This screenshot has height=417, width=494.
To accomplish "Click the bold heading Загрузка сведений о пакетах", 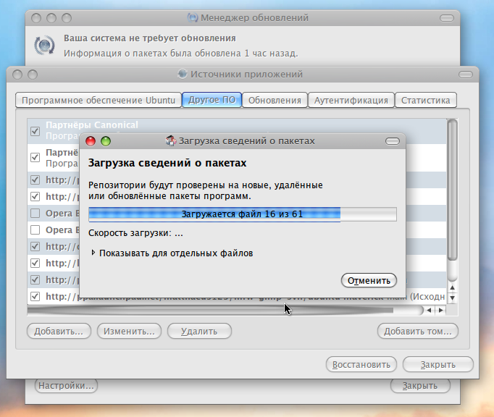I will 167,163.
